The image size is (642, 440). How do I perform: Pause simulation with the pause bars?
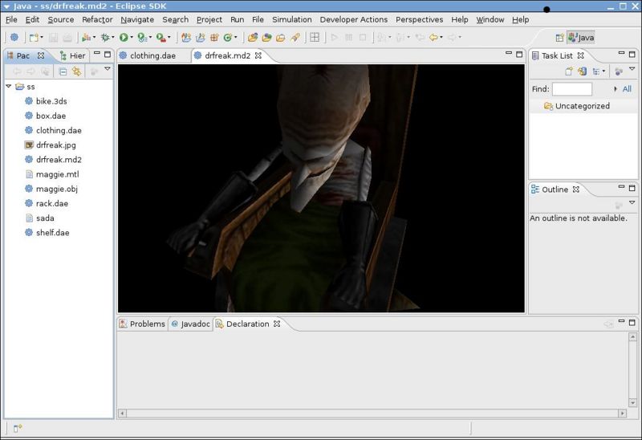tap(348, 37)
